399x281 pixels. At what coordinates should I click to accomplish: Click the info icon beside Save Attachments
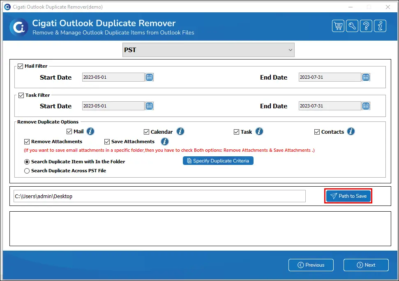(x=165, y=142)
